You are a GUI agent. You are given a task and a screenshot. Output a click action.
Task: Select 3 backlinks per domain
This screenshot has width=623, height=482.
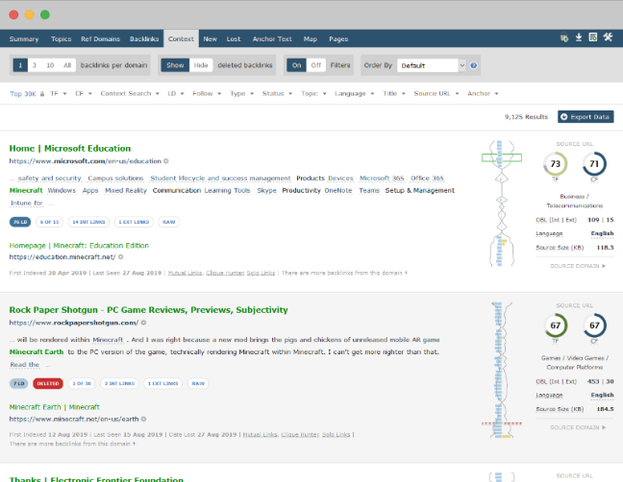click(x=35, y=65)
